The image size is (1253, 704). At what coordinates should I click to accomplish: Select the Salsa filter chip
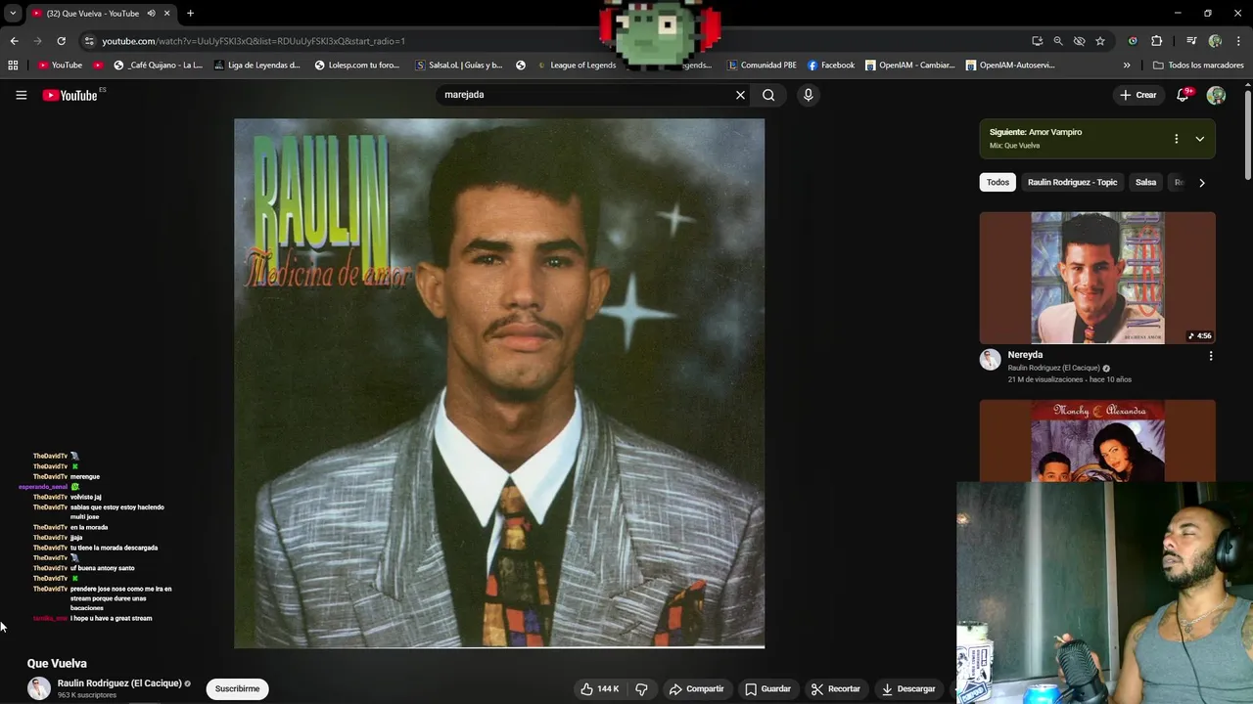(x=1145, y=183)
